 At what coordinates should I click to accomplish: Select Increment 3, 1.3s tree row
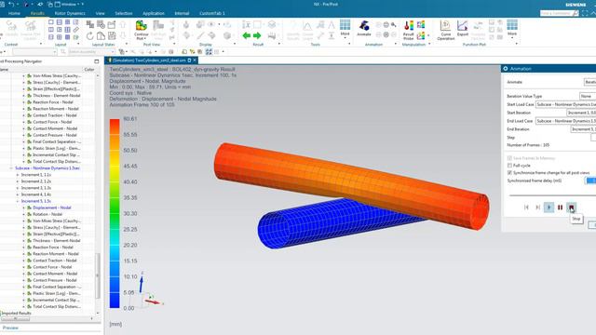click(36, 188)
